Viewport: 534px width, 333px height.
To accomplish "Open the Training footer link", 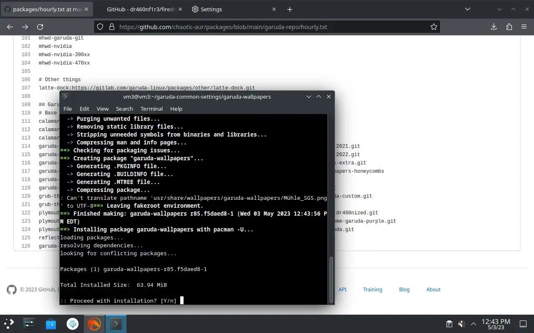I will 373,289.
